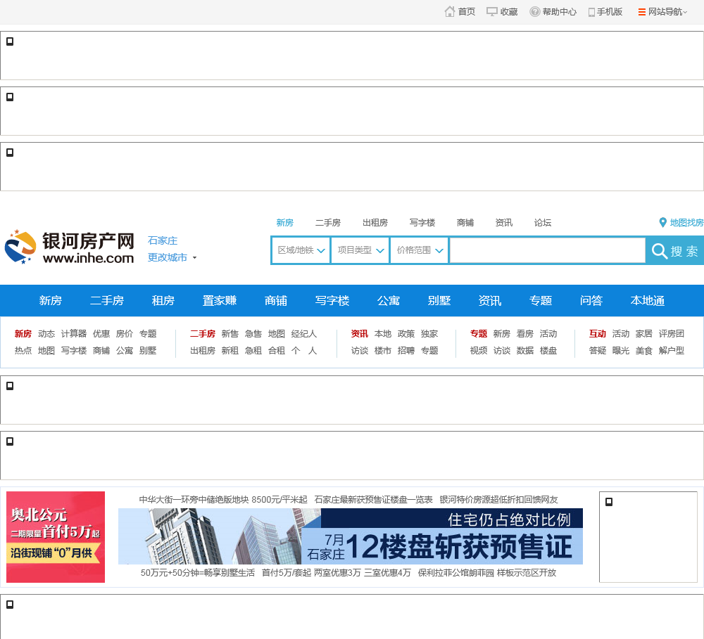This screenshot has width=704, height=639.
Task: Click headline 50万元+50分钟=畅享别墅生活
Action: [198, 573]
